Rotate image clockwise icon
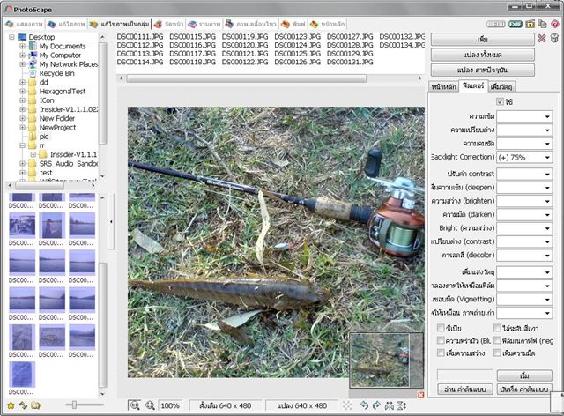The width and height of the screenshot is (564, 416). click(376, 405)
